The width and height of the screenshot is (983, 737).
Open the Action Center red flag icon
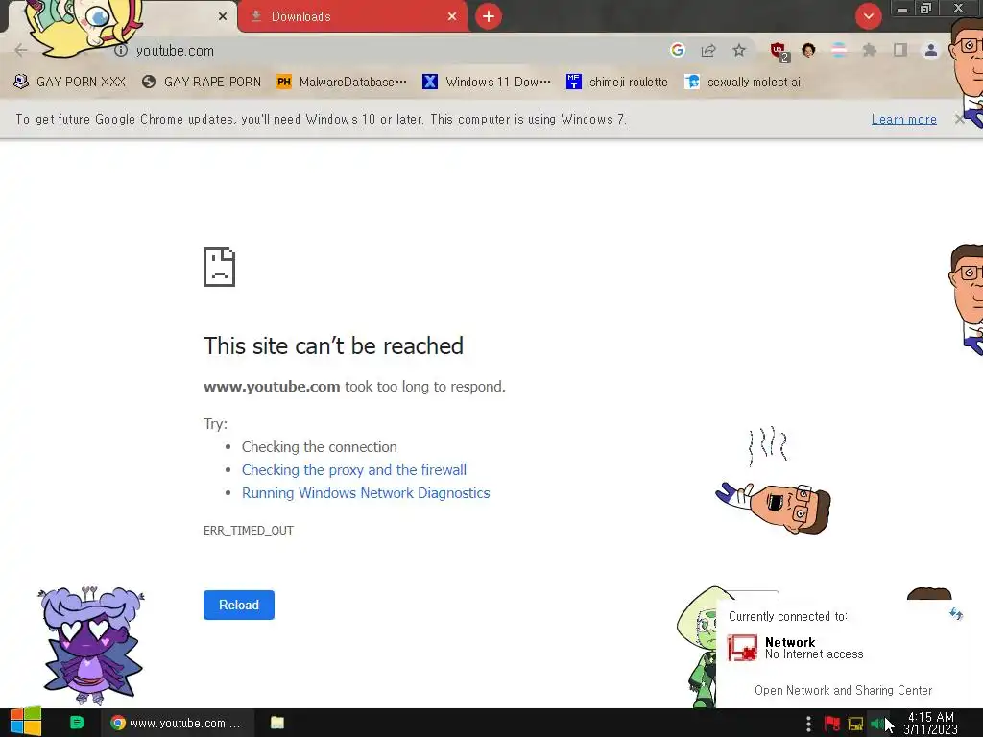(x=832, y=724)
